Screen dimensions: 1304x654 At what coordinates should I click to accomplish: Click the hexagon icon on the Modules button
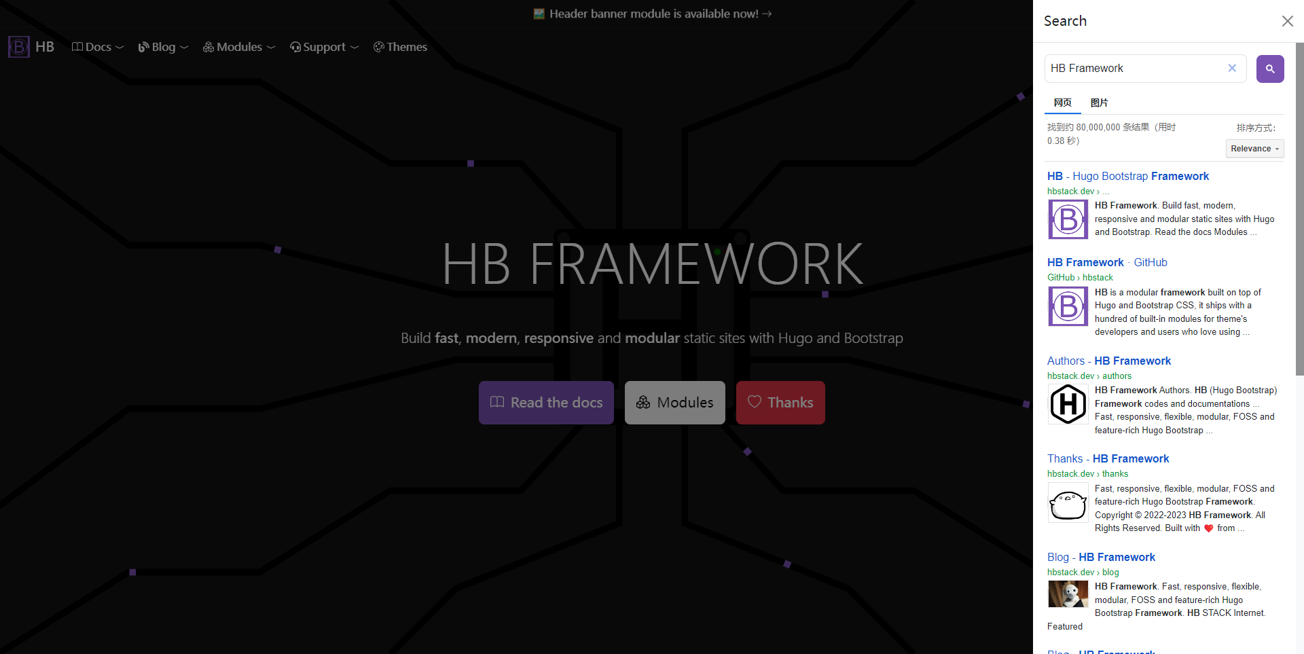coord(643,402)
